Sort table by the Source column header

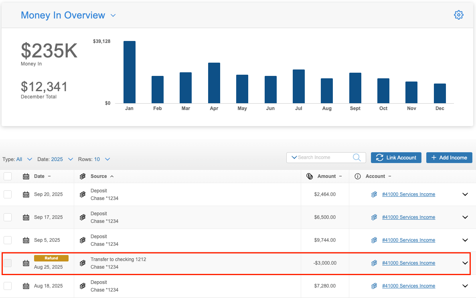tap(99, 176)
